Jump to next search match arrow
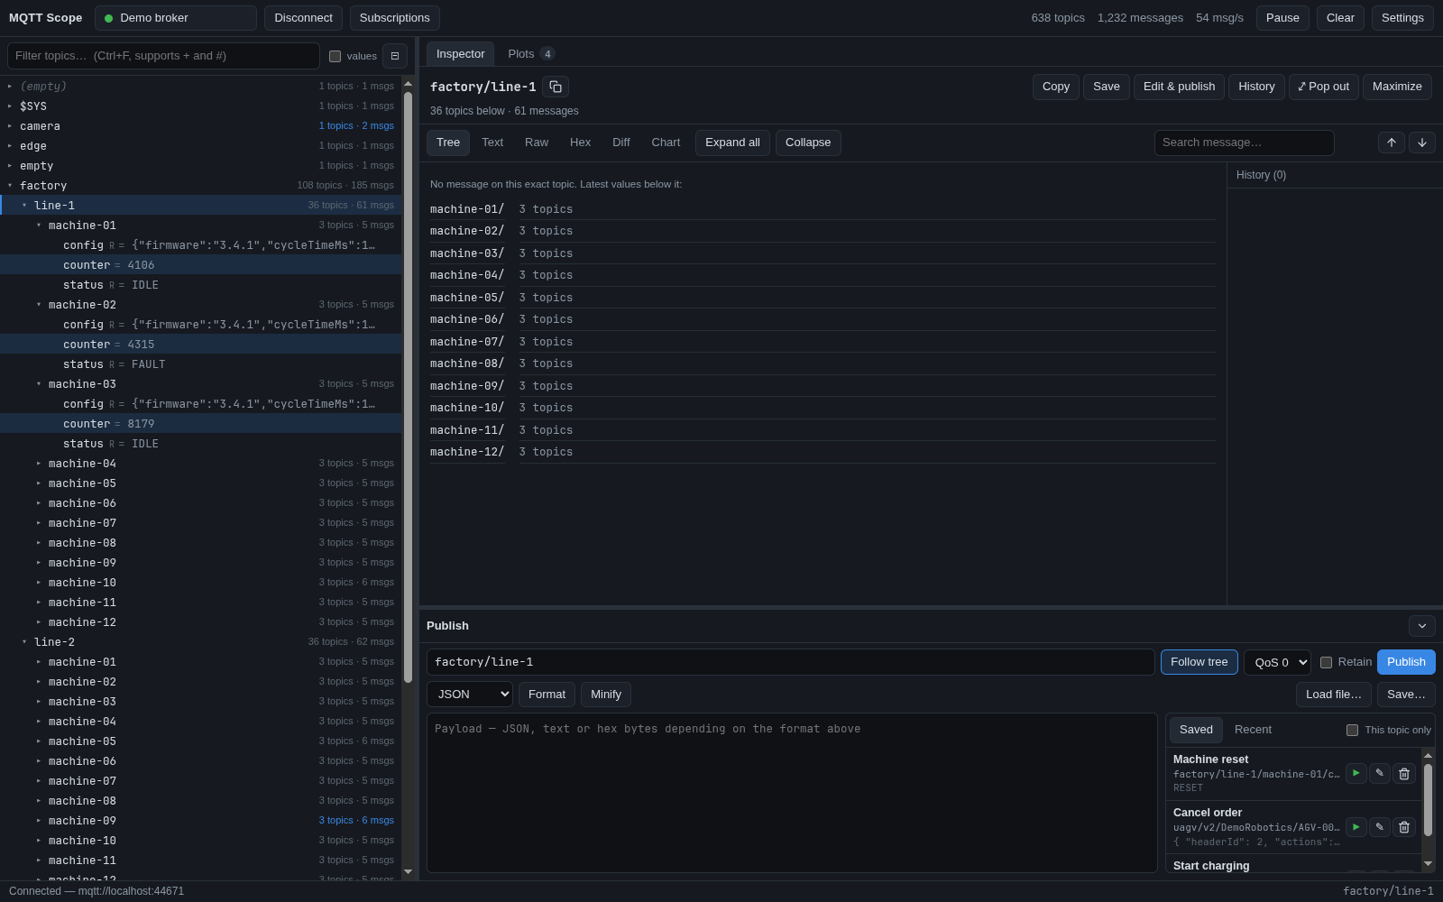Viewport: 1443px width, 902px height. (x=1422, y=143)
